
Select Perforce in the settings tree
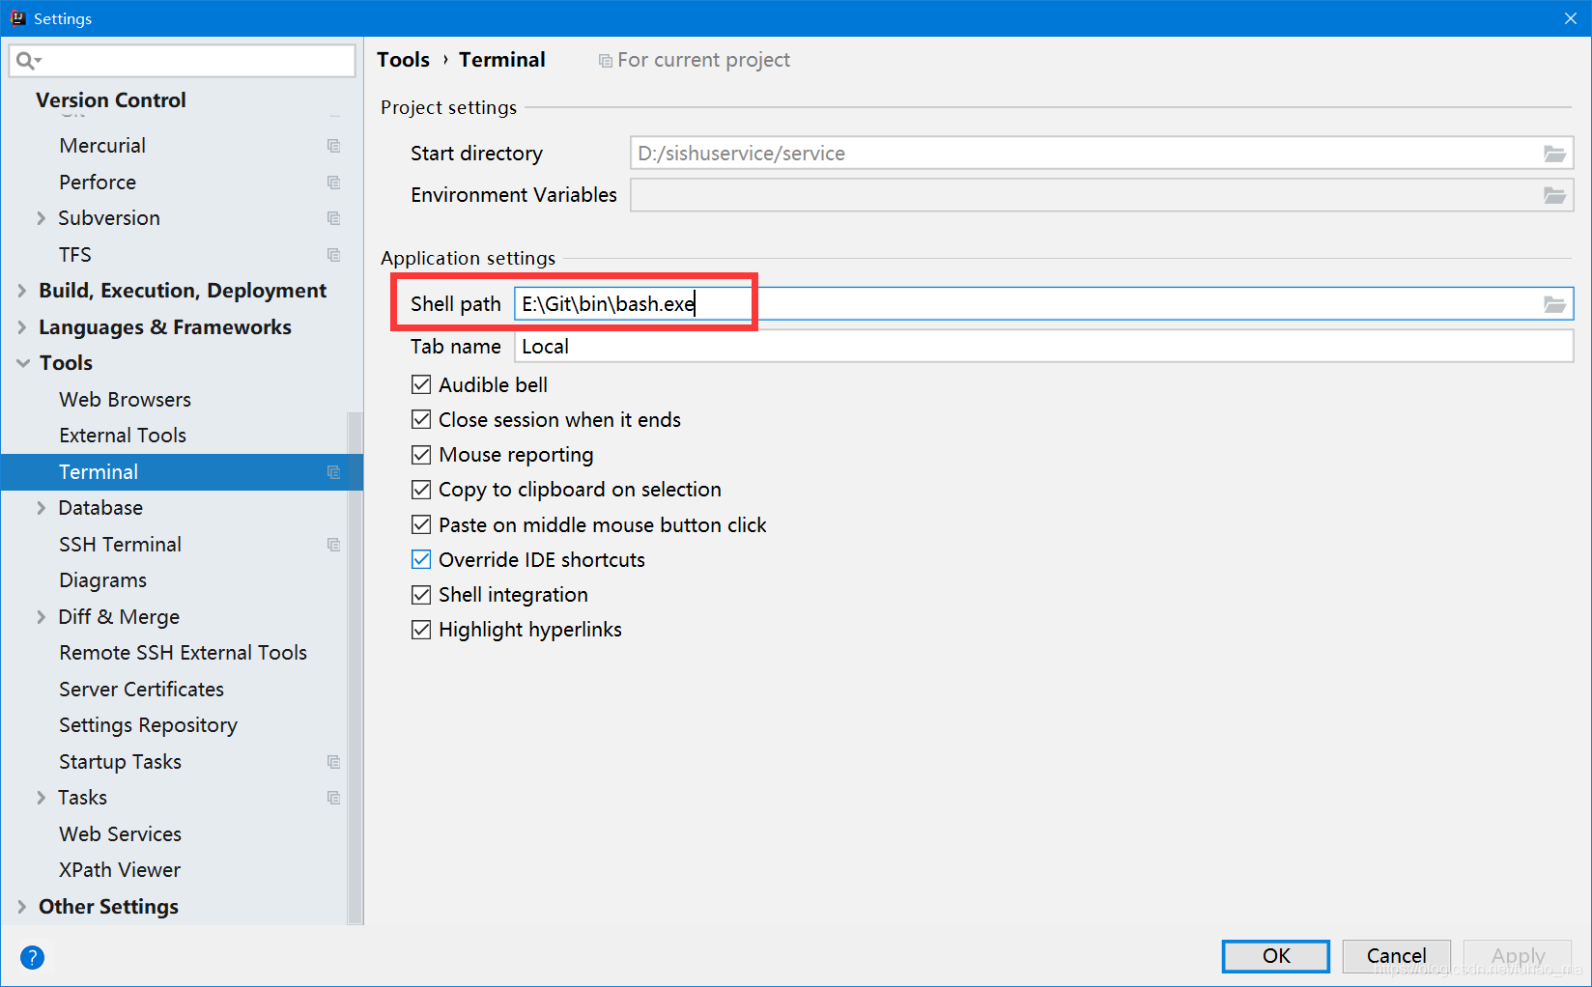click(x=98, y=183)
